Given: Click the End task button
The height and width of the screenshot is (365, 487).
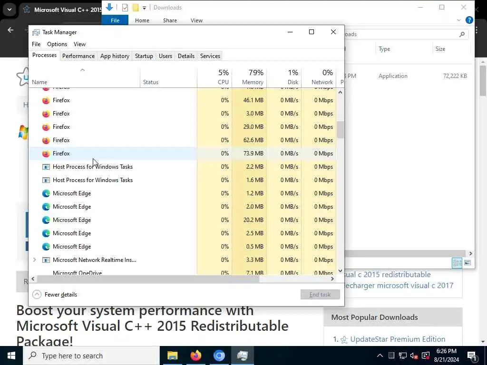Looking at the screenshot, I should tap(320, 295).
